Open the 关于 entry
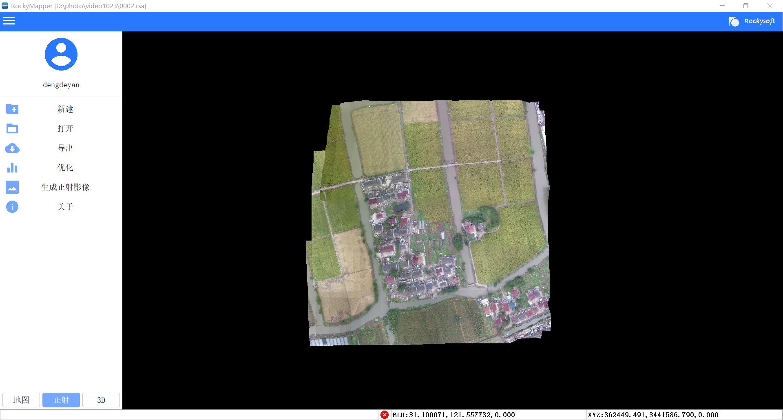783x420 pixels. click(65, 207)
